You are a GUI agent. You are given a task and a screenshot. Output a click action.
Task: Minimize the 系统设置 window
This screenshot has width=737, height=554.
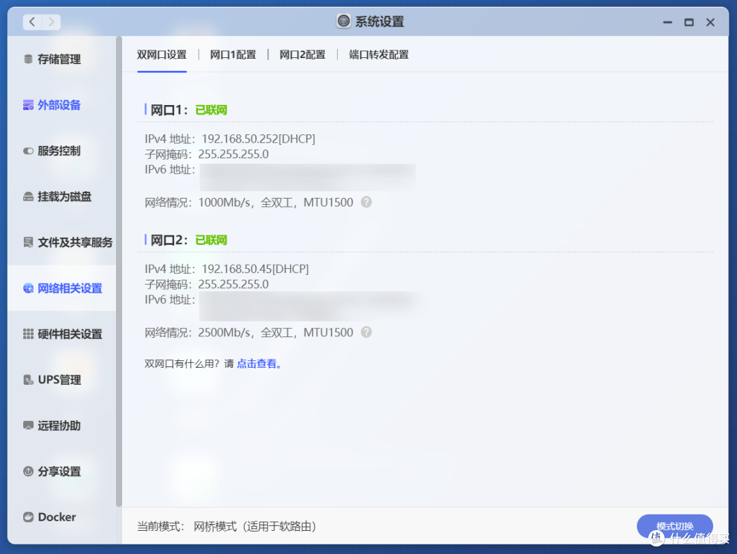pos(667,22)
